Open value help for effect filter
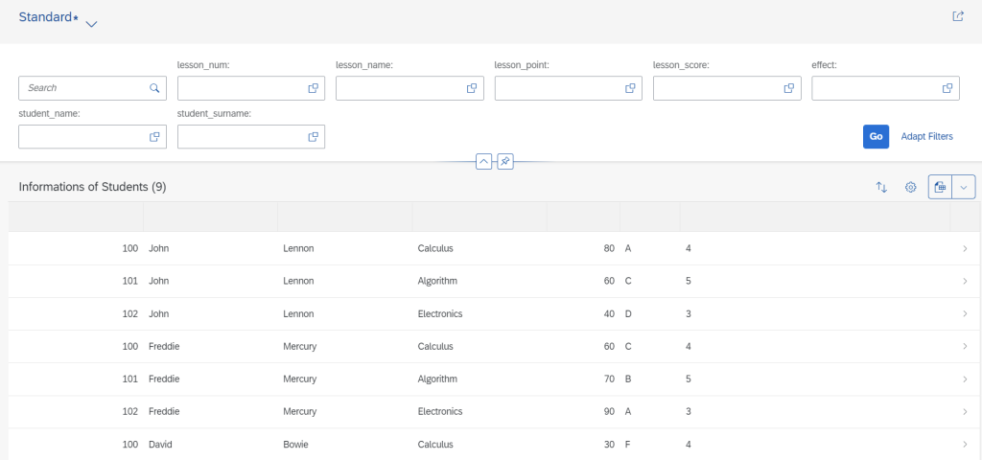This screenshot has width=982, height=460. click(x=947, y=88)
